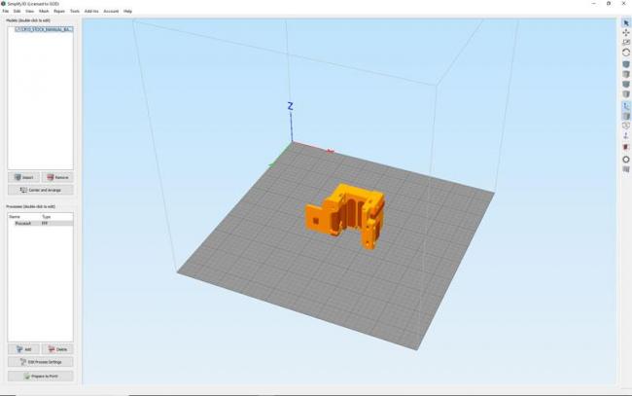Expand the Tools menu

coord(75,11)
